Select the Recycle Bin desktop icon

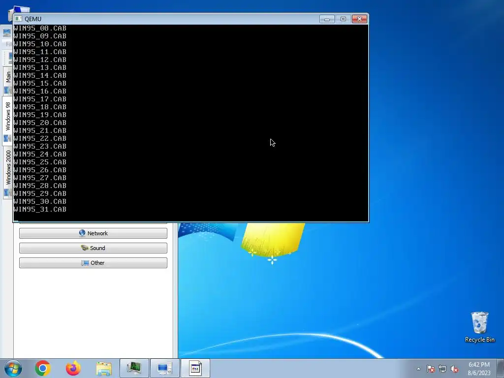tap(479, 327)
